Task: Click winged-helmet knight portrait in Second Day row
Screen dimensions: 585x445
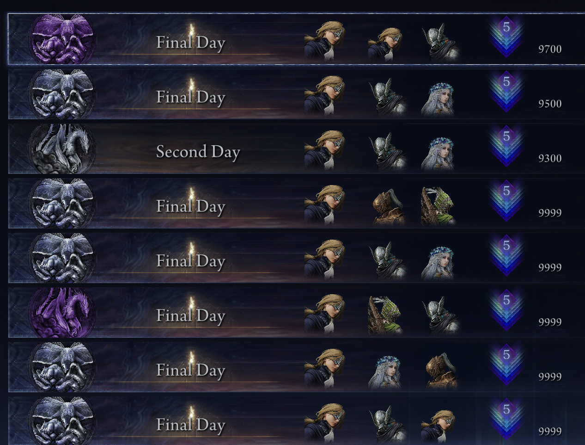Action: coord(388,152)
